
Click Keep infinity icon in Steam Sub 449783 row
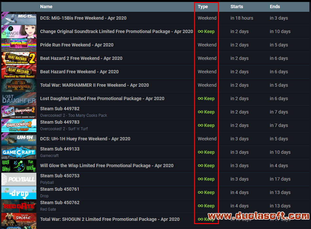click(x=200, y=126)
